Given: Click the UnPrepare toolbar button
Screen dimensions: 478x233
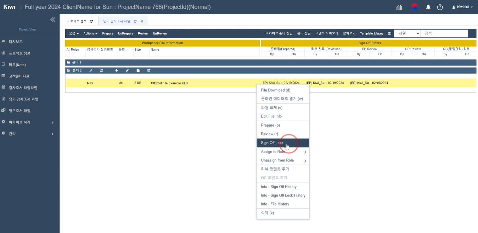Looking at the screenshot, I should (125, 33).
